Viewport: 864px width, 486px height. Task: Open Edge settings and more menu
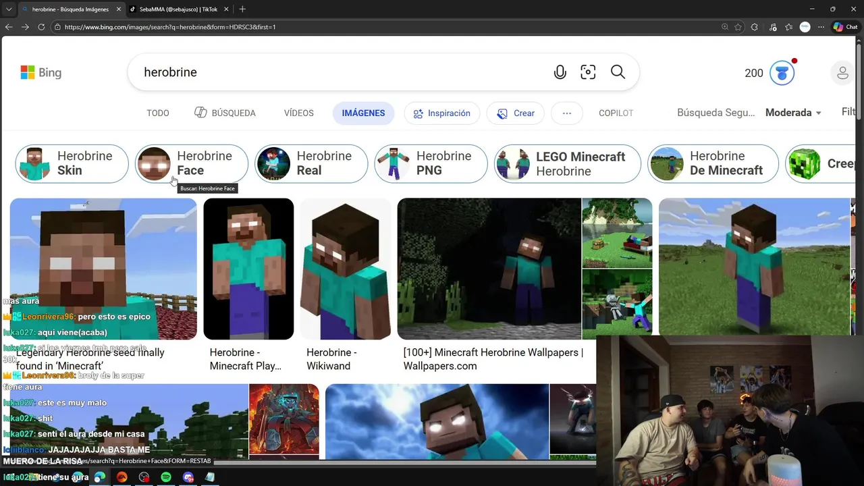pyautogui.click(x=821, y=27)
